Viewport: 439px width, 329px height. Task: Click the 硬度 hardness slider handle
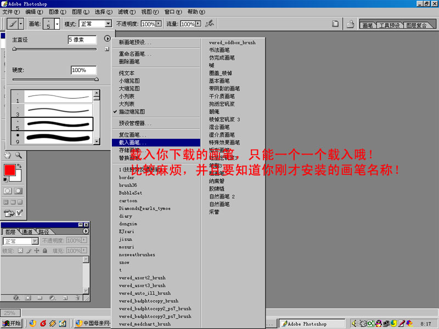pyautogui.click(x=97, y=79)
